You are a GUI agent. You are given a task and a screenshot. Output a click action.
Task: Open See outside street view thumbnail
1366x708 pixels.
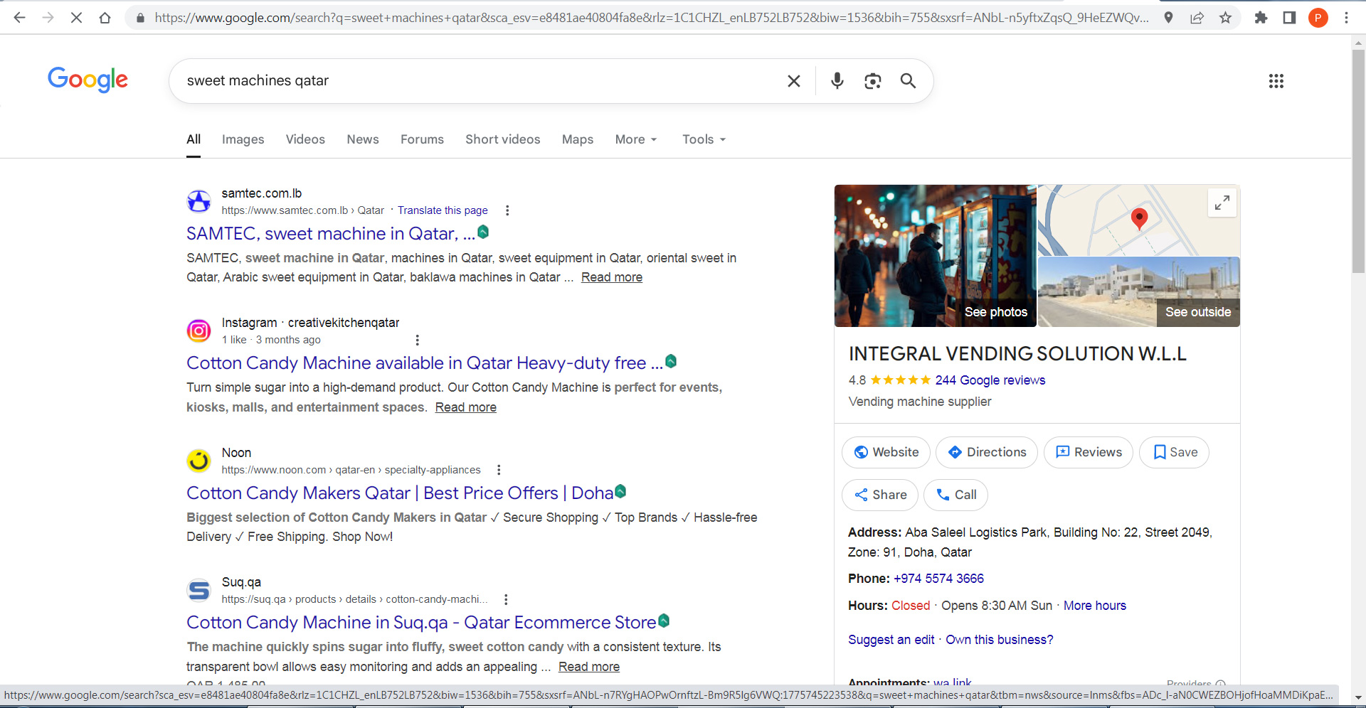click(x=1138, y=292)
